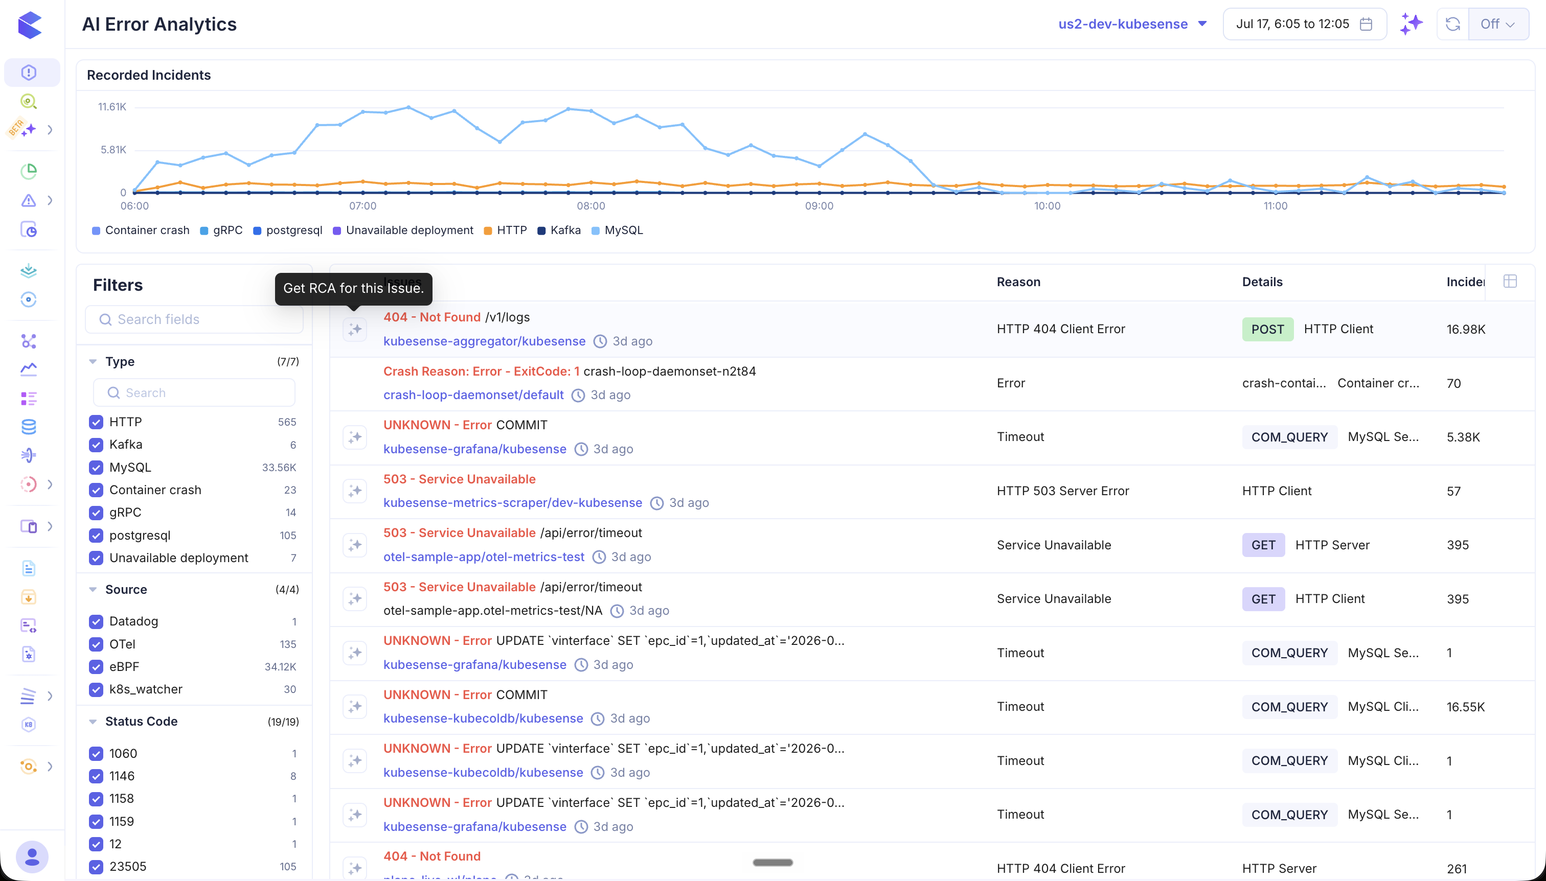The height and width of the screenshot is (881, 1546).
Task: Open the kubesense-metrics-scraper/dev-kubesense link
Action: click(x=513, y=503)
